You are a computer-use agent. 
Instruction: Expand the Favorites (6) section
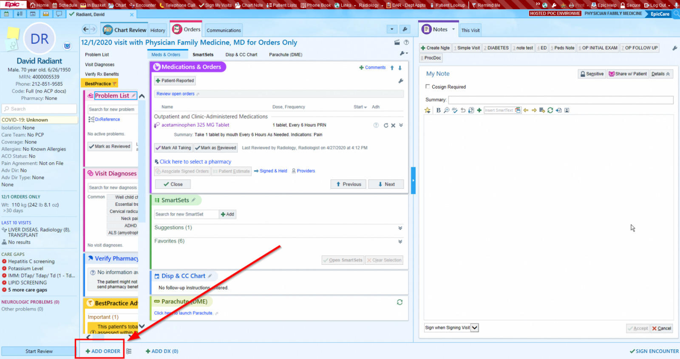[400, 241]
